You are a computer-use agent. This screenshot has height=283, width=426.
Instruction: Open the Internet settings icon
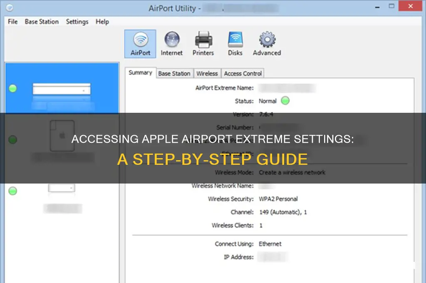coord(172,44)
